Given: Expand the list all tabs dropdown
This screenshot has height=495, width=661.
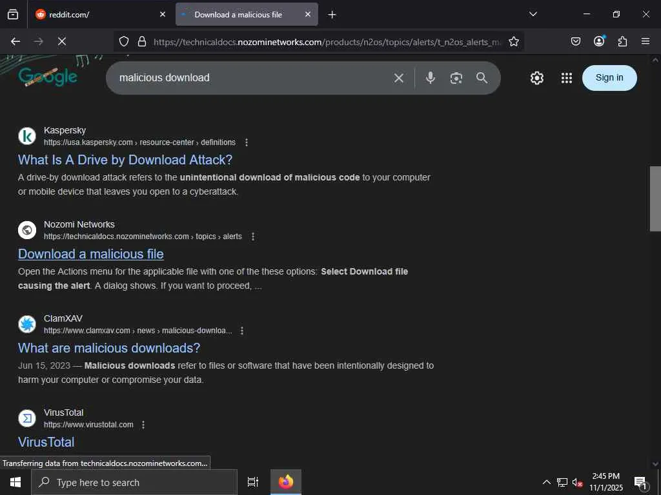Looking at the screenshot, I should pyautogui.click(x=533, y=14).
